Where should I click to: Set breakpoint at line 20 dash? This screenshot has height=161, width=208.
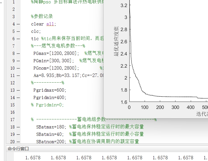(x=18, y=142)
